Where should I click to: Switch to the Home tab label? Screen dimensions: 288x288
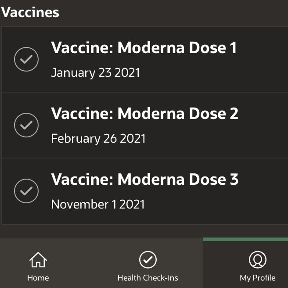[38, 278]
